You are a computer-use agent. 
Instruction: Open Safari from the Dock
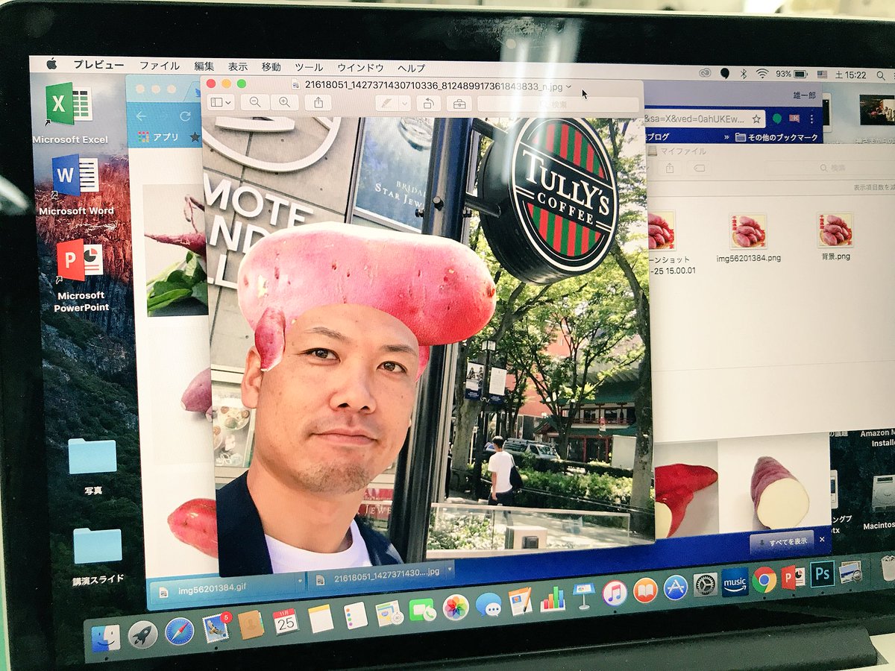179,631
